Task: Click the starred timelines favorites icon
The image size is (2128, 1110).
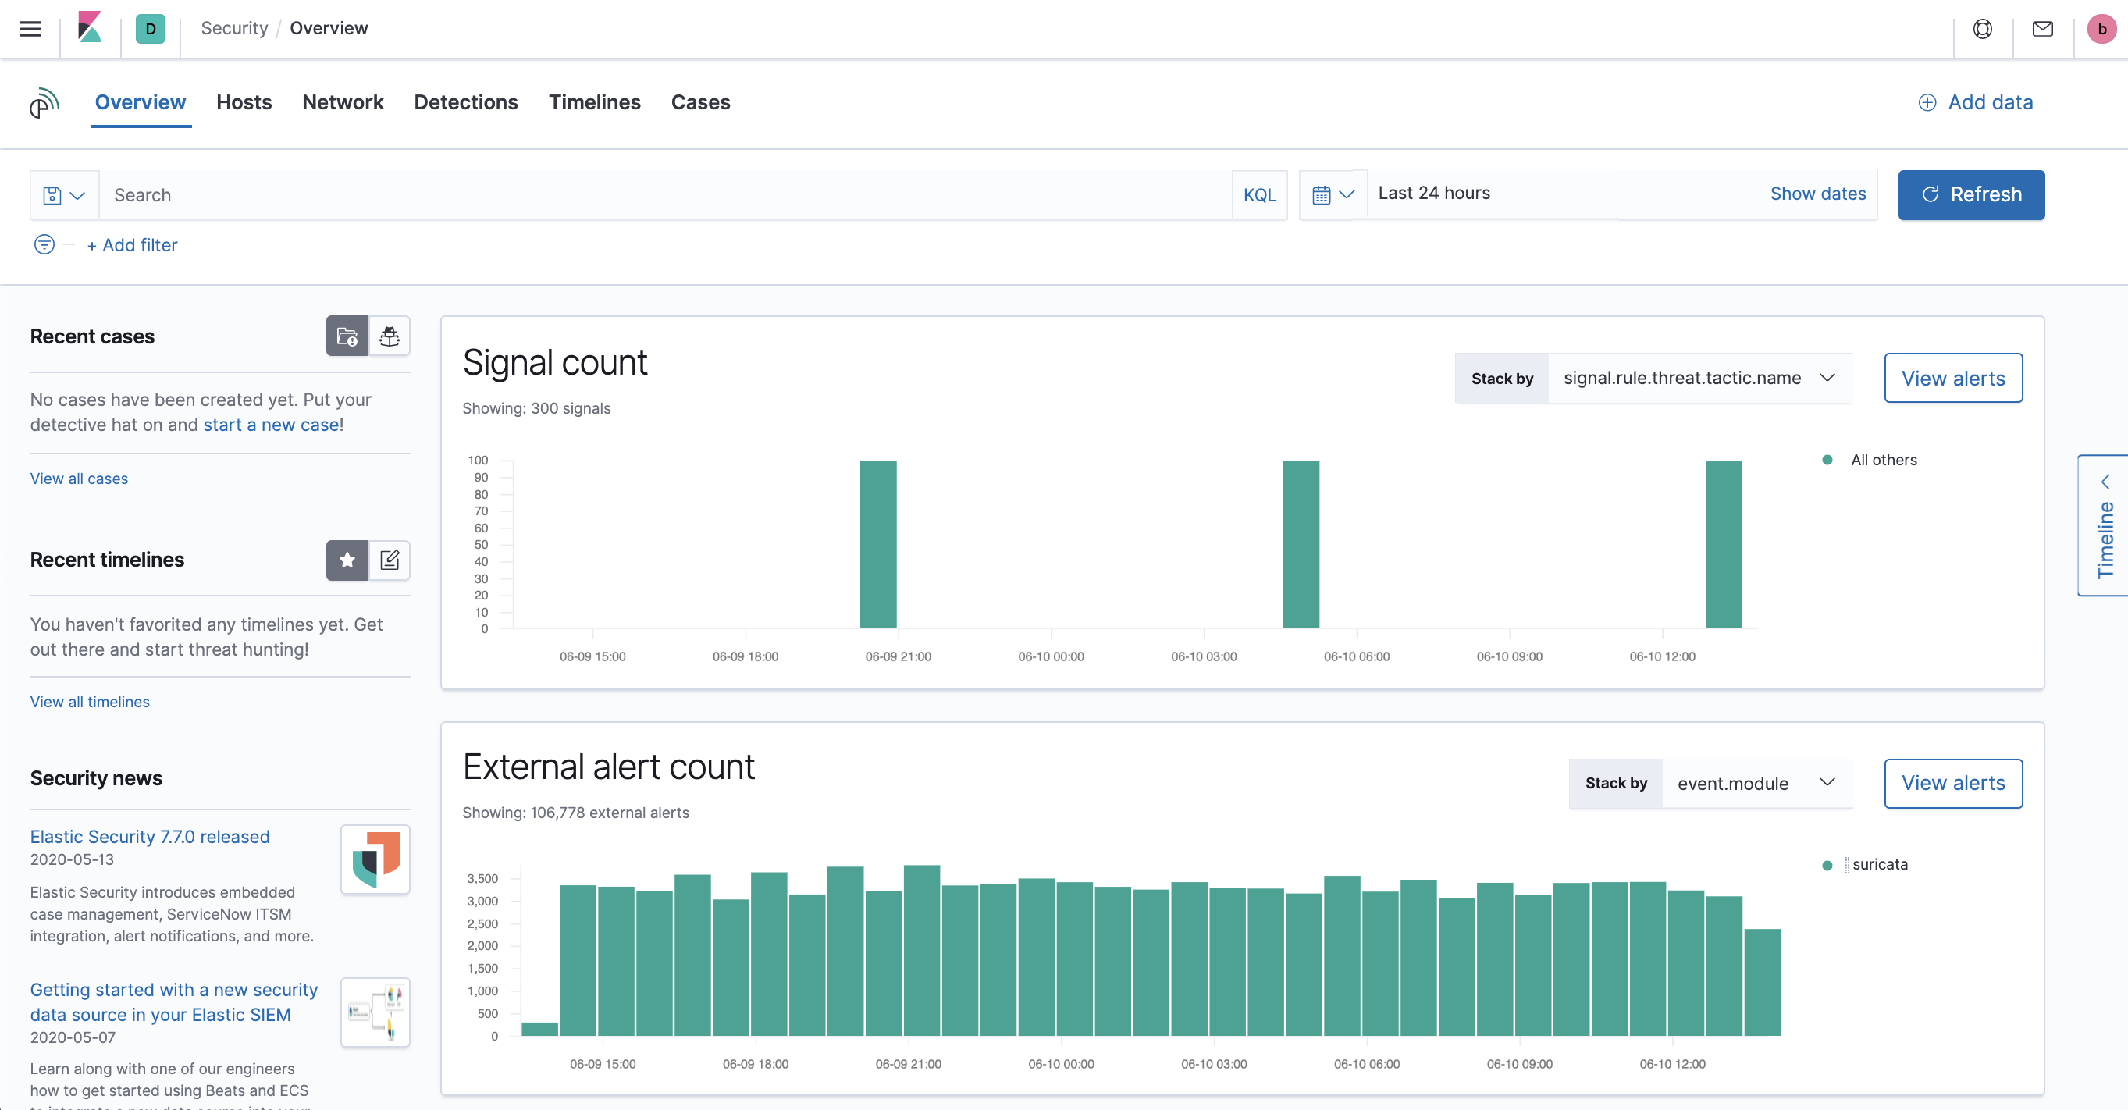Action: 347,560
